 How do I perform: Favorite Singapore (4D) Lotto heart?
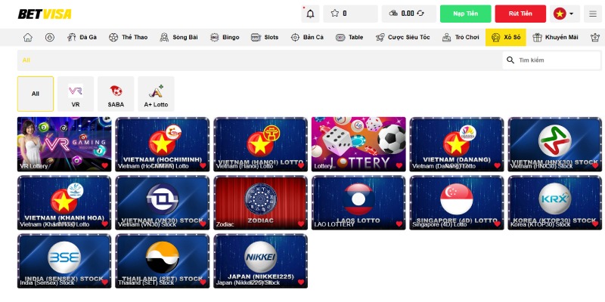497,223
